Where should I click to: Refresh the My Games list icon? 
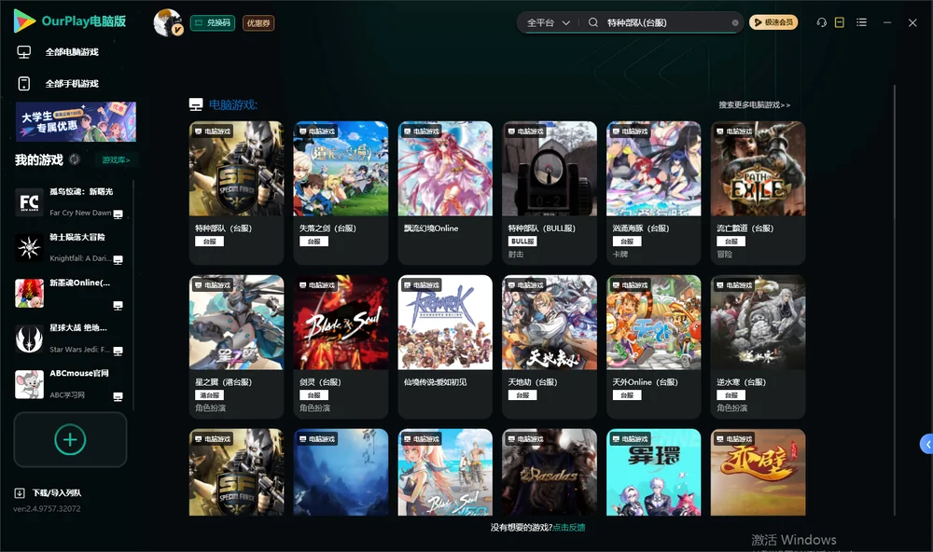pyautogui.click(x=75, y=159)
